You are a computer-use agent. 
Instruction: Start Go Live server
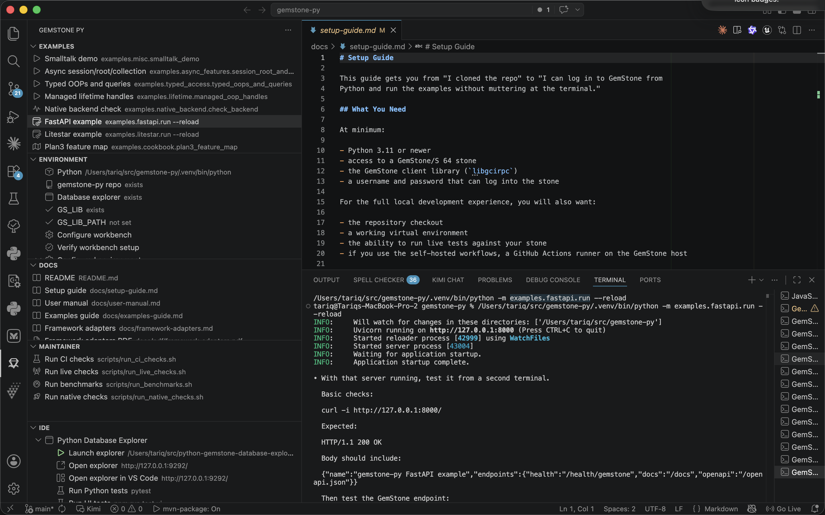(x=783, y=509)
